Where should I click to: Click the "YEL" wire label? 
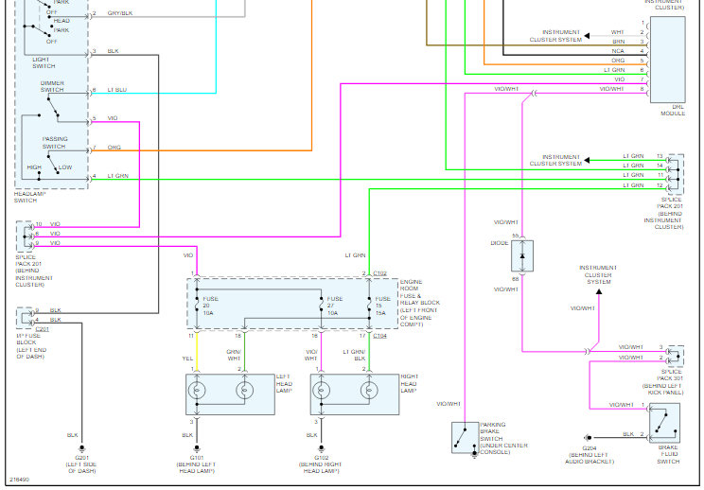click(x=187, y=359)
